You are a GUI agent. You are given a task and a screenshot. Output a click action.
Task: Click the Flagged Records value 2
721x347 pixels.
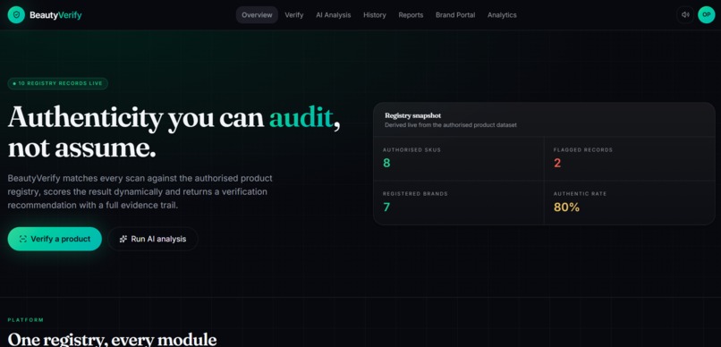[557, 163]
